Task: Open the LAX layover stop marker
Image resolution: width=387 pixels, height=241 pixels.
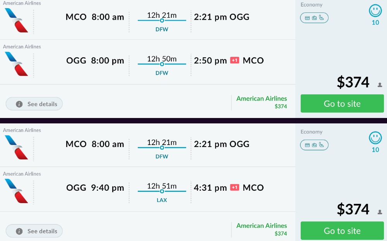Action: 162,191
